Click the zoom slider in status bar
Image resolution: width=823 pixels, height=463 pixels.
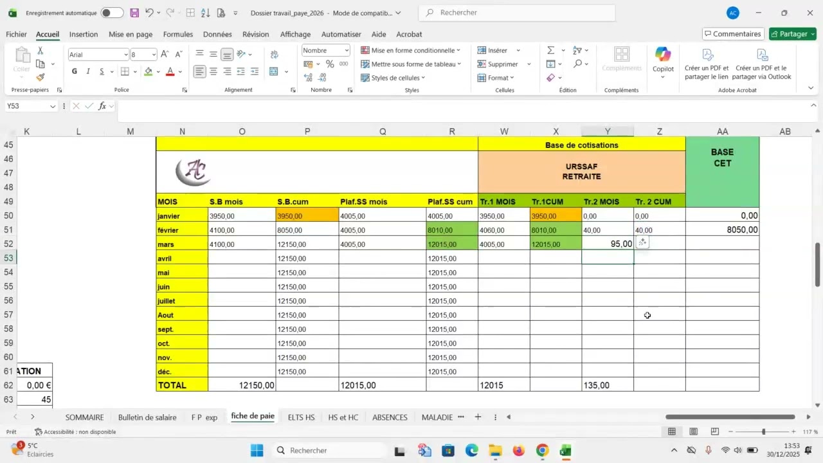click(764, 431)
